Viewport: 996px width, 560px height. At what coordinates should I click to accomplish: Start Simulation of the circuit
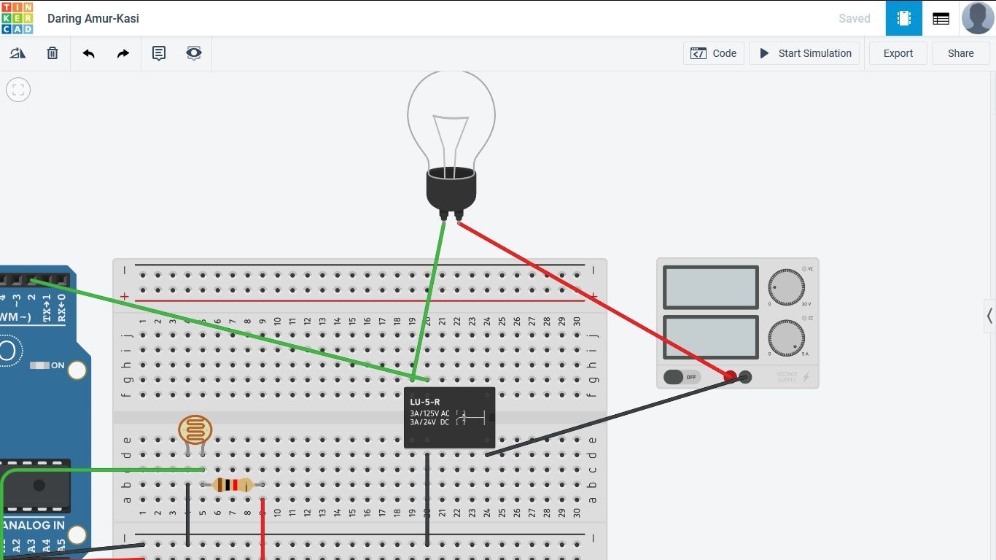point(804,52)
